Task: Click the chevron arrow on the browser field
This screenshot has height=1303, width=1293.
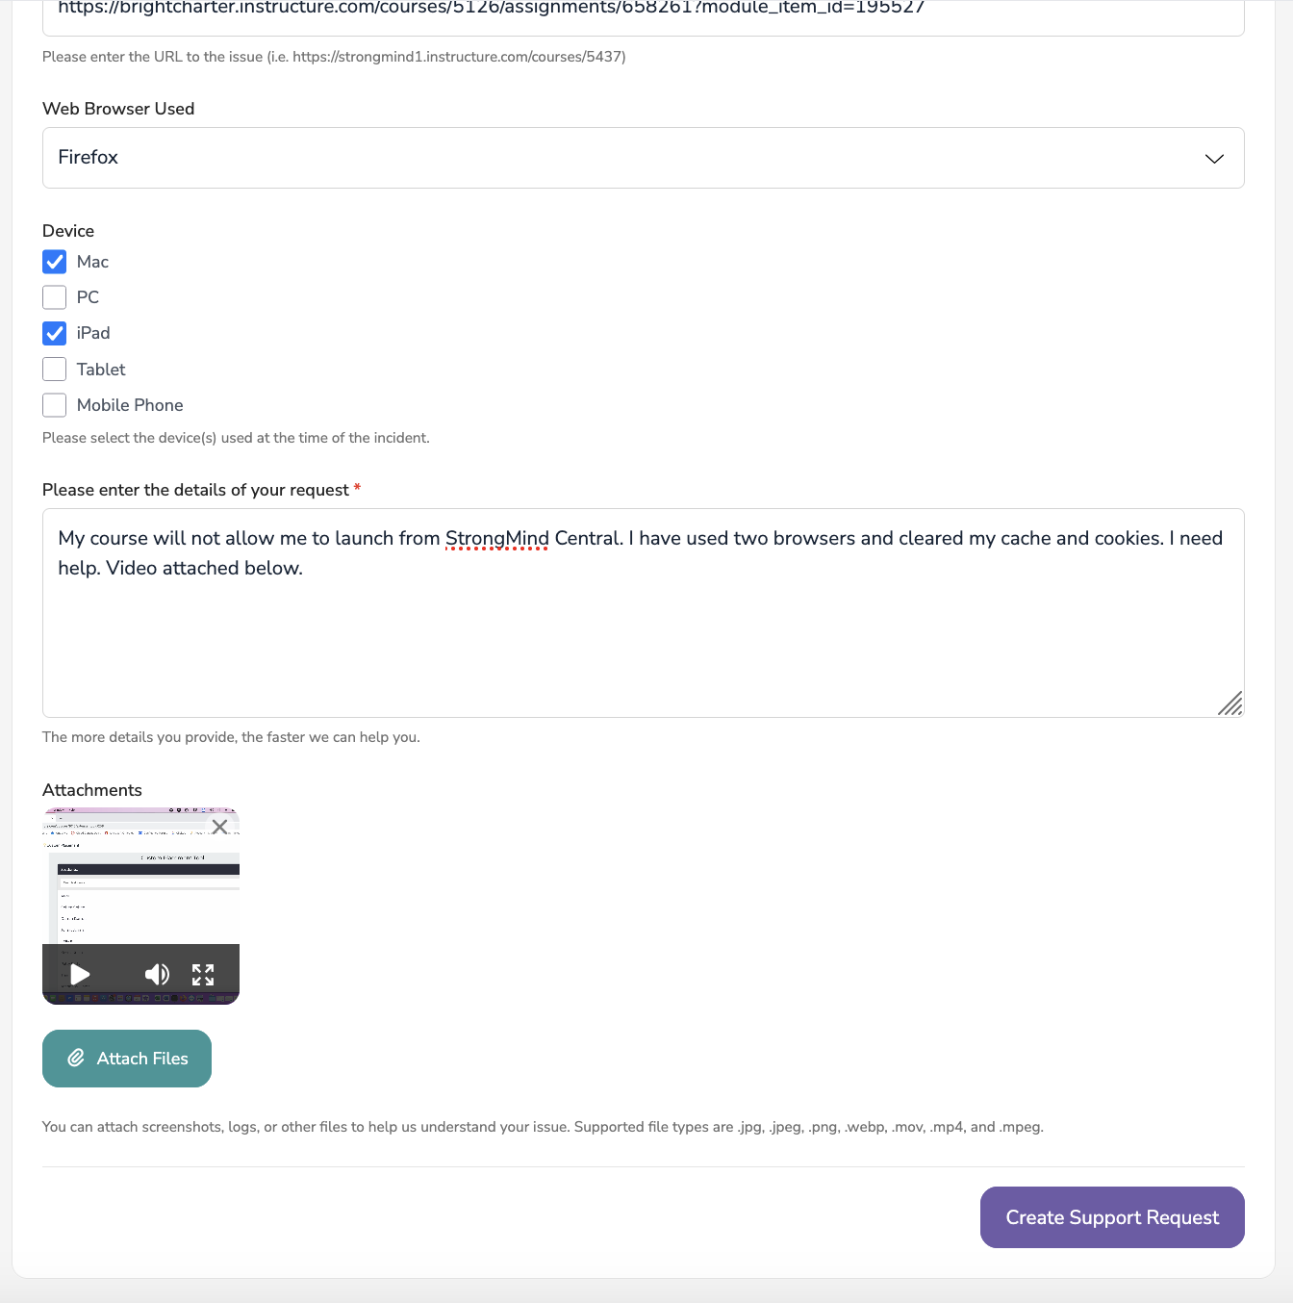Action: pyautogui.click(x=1213, y=158)
